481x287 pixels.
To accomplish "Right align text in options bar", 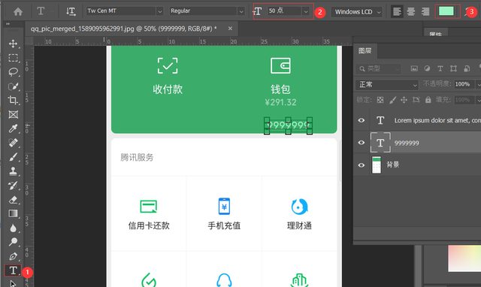I will pos(425,12).
